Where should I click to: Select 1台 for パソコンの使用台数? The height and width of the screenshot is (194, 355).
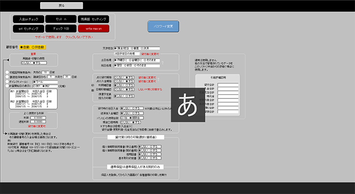coord(124,118)
